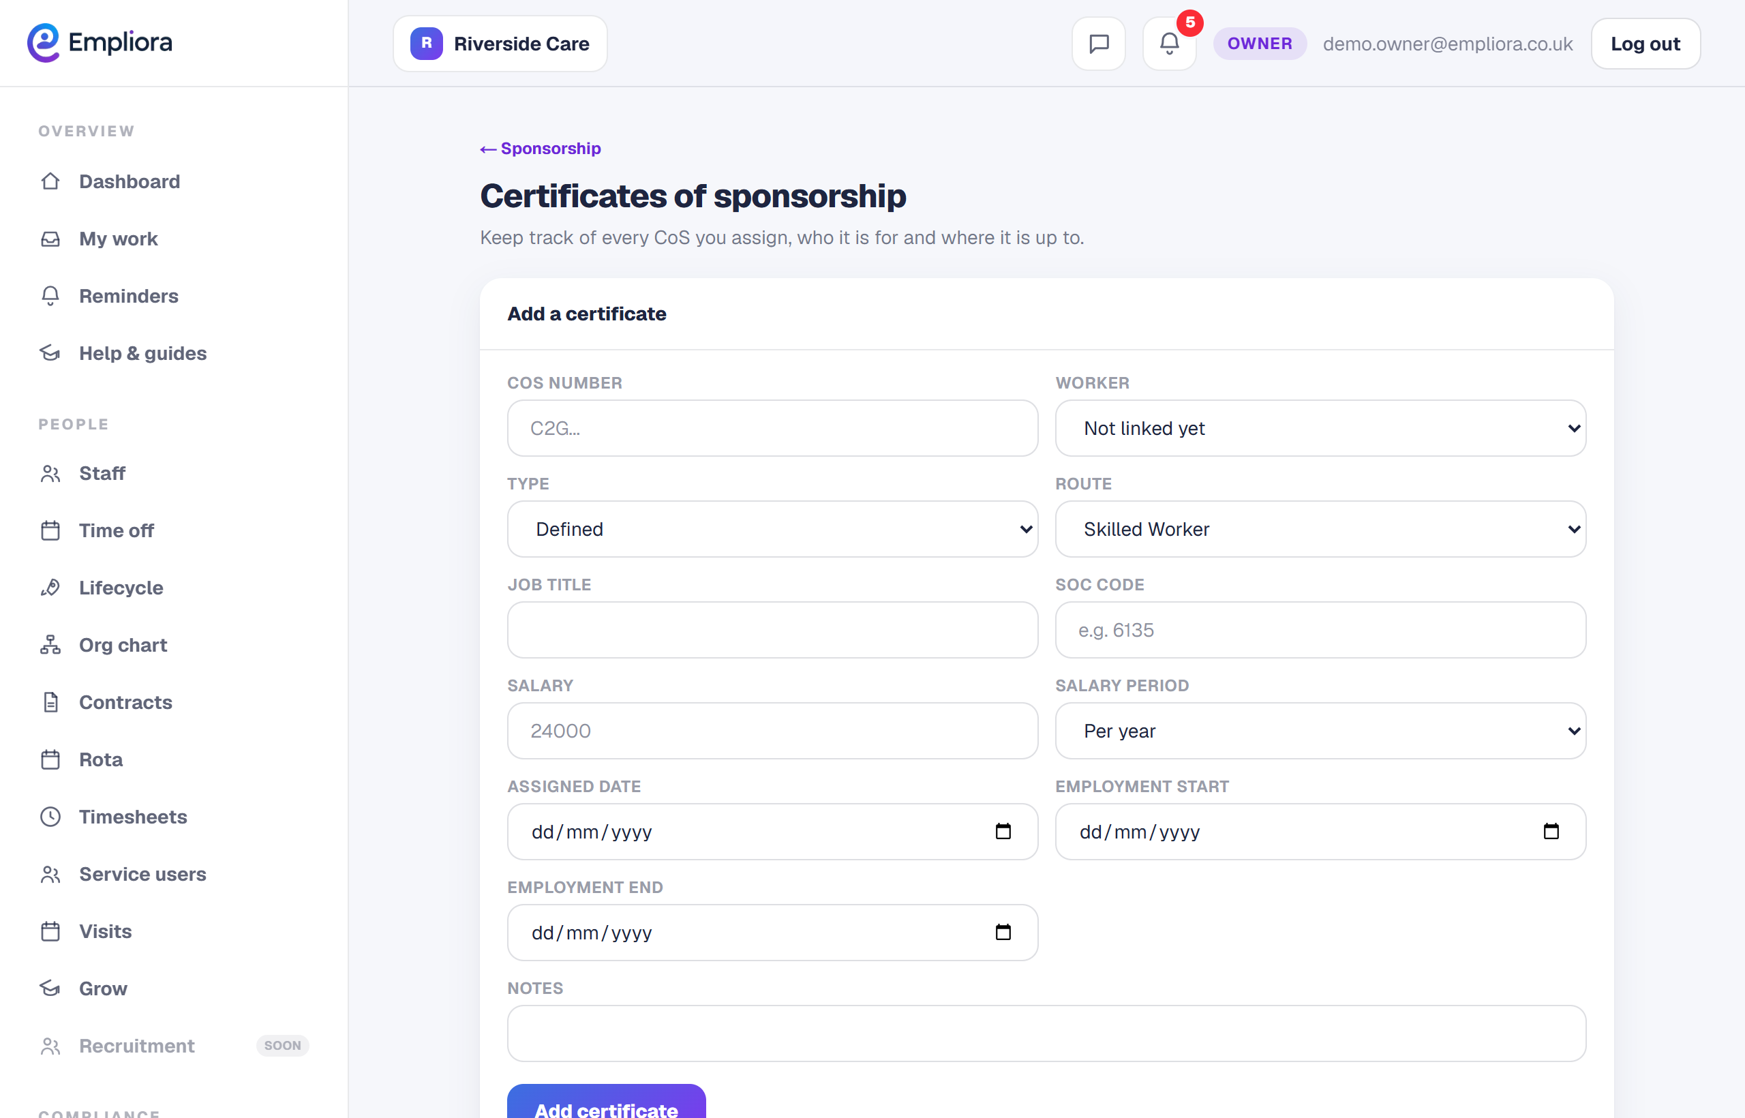The height and width of the screenshot is (1118, 1745).
Task: Open calendar picker for Employment Start
Action: point(1551,831)
